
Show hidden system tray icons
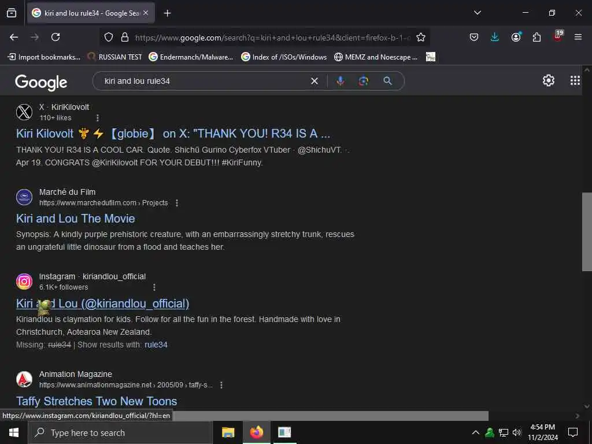click(x=476, y=432)
